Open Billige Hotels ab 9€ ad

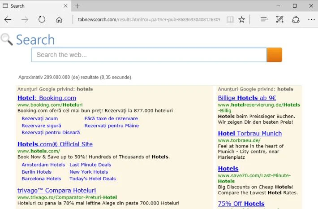(247, 98)
